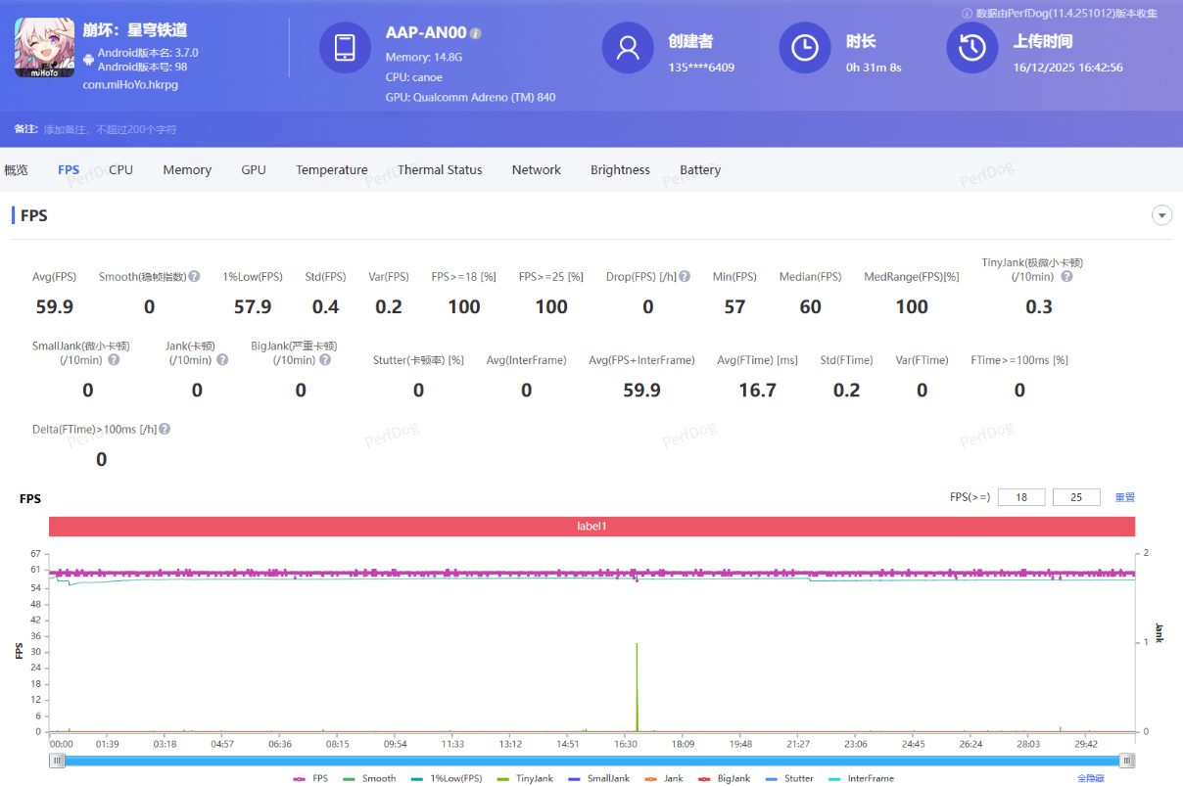Click the Honkai Star Rail game icon

pos(45,47)
